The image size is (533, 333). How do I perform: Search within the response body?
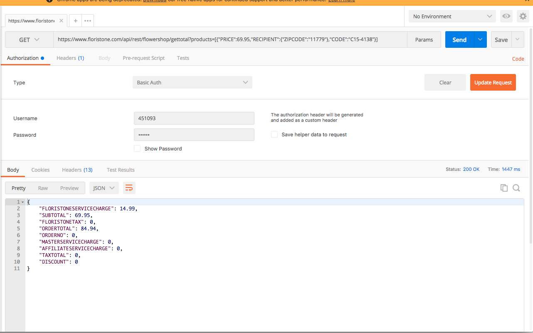point(516,188)
